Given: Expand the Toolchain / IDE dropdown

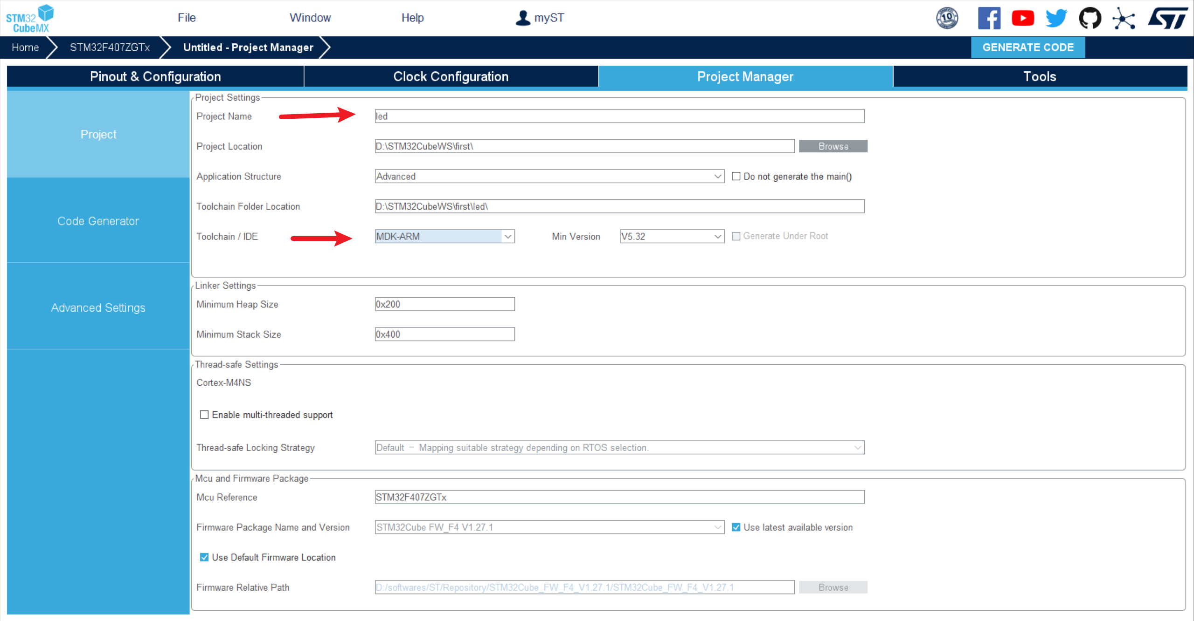Looking at the screenshot, I should tap(508, 237).
